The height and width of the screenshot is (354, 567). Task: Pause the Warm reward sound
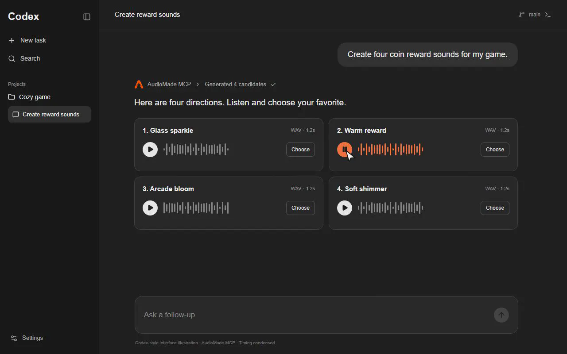coord(345,150)
